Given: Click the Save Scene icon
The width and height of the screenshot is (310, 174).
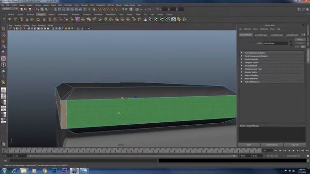Looking at the screenshot, I should pyautogui.click(x=30, y=9).
